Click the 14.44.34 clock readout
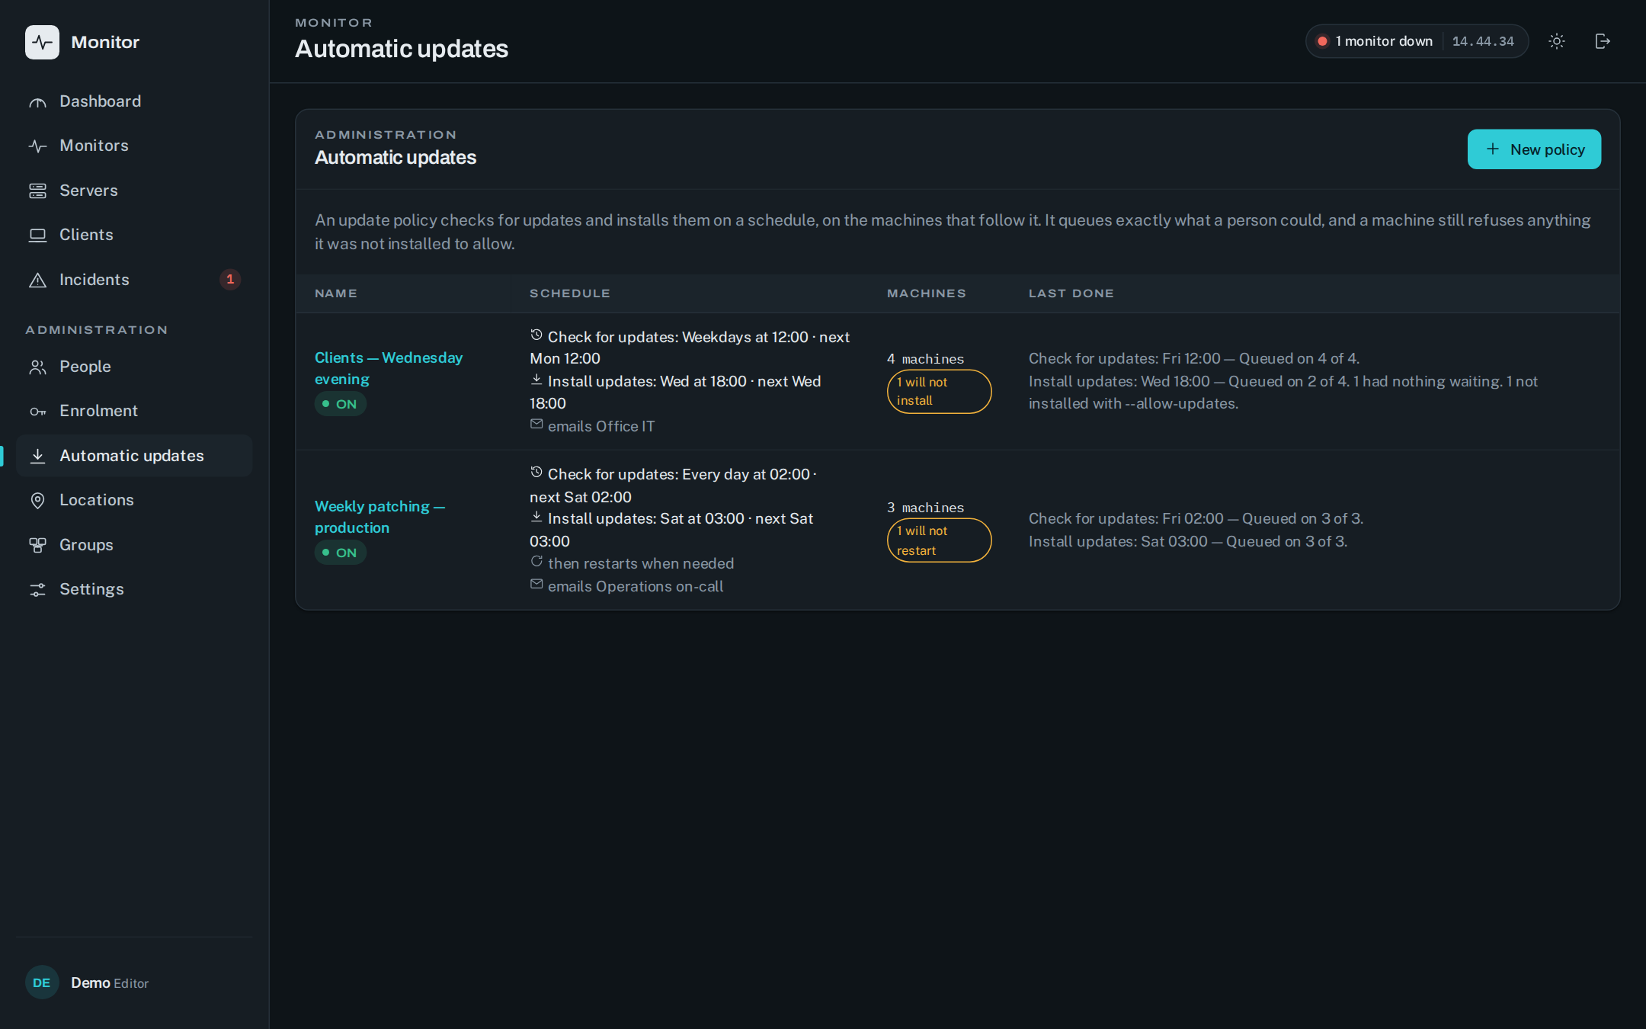This screenshot has height=1029, width=1646. coord(1483,41)
